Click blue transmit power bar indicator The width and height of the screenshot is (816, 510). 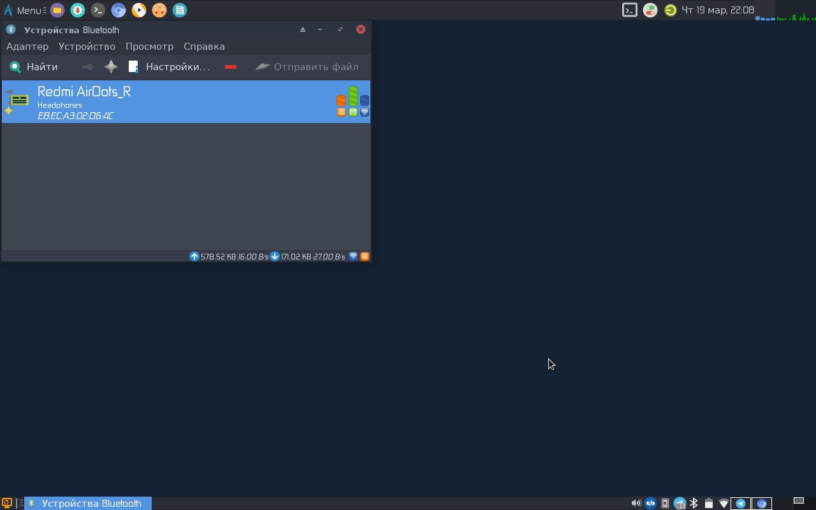(364, 100)
